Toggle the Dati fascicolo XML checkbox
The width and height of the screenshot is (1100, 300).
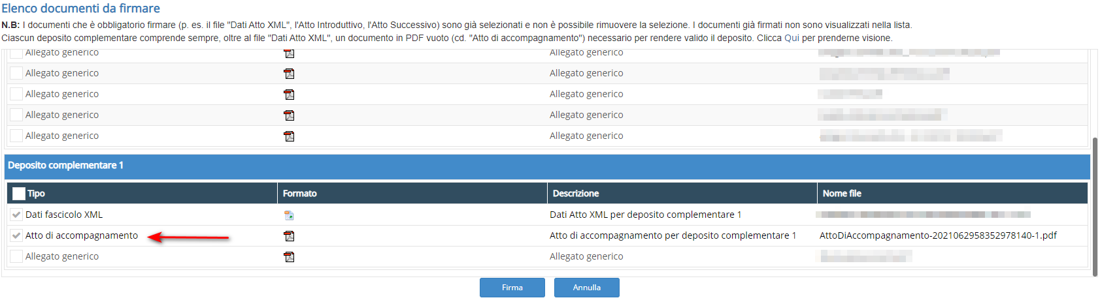(x=16, y=215)
